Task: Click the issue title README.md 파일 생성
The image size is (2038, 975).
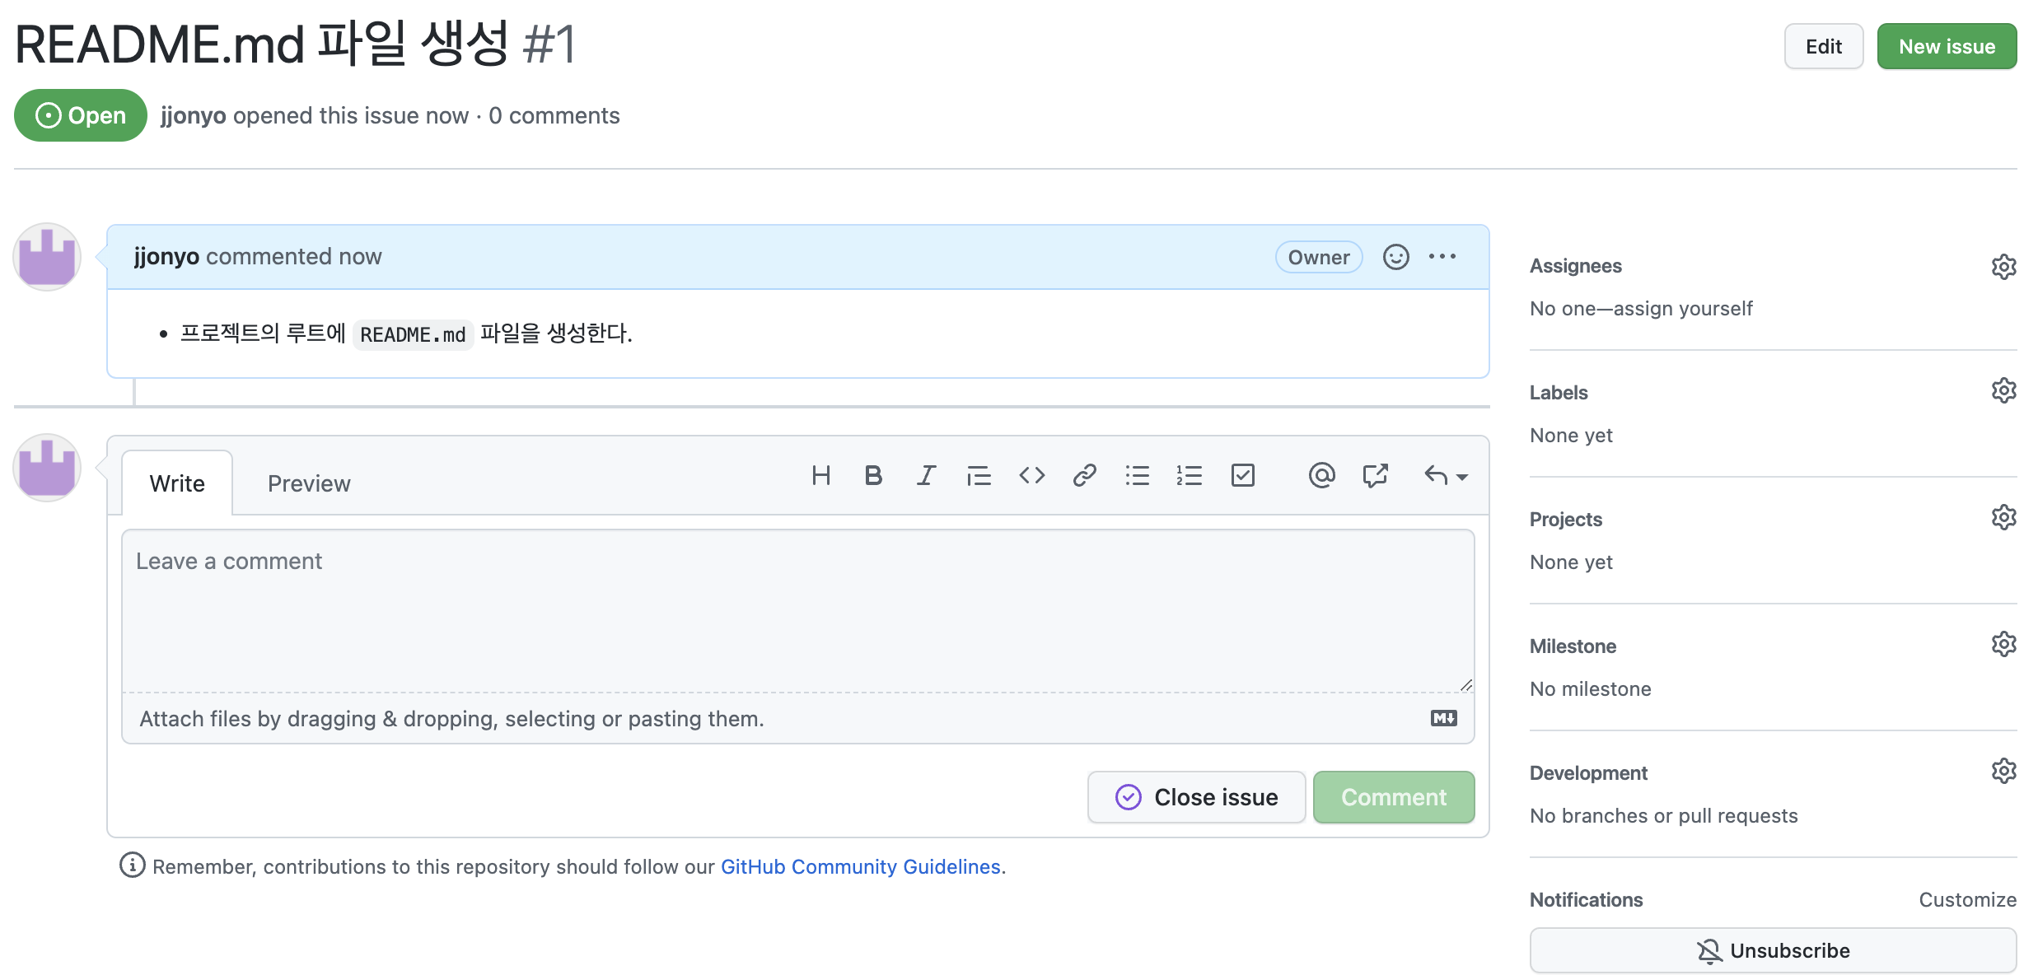Action: click(261, 44)
